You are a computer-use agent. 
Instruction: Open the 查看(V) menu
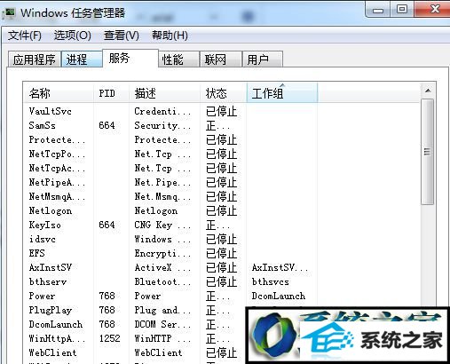pos(122,36)
